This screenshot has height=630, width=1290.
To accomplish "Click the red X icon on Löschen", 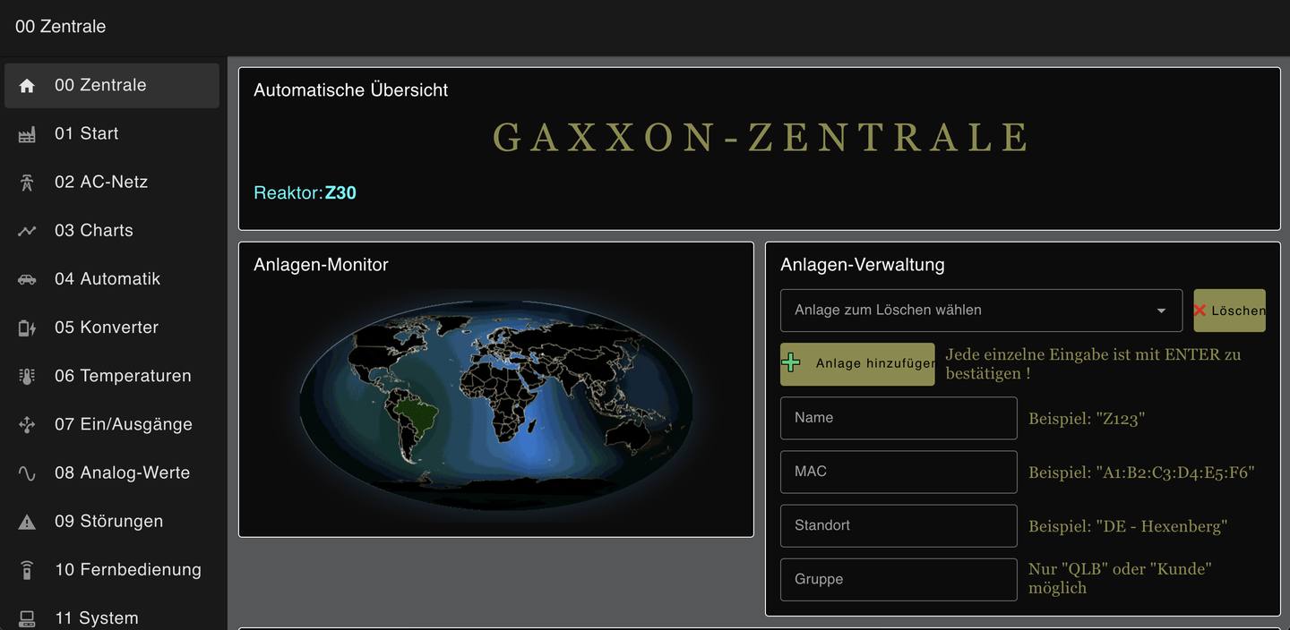I will pos(1200,311).
